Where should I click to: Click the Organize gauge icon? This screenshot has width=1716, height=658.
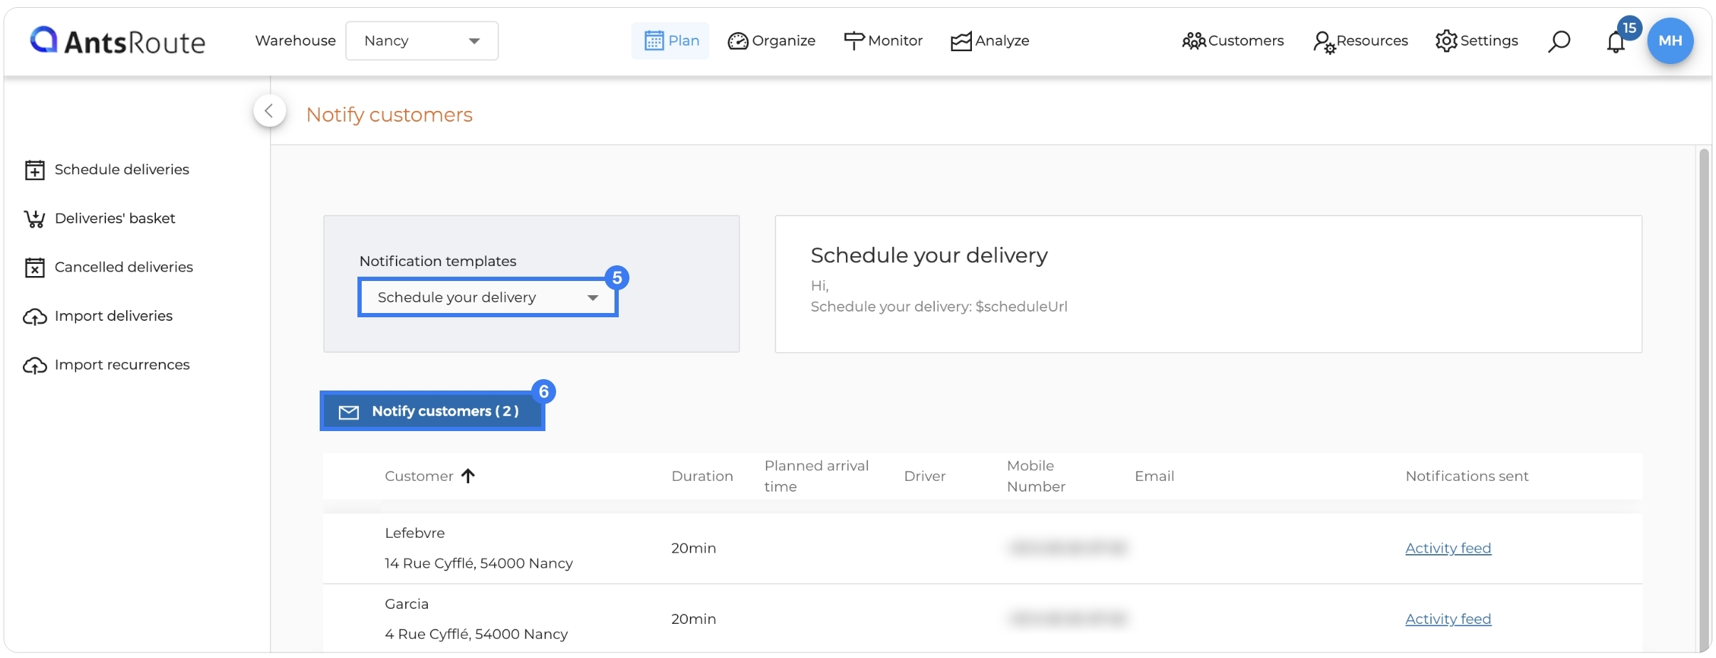point(738,41)
